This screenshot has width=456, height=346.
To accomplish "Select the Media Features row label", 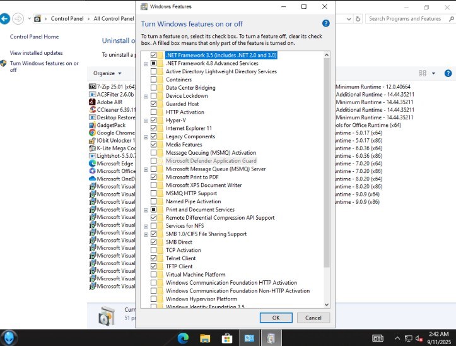I will pos(184,145).
